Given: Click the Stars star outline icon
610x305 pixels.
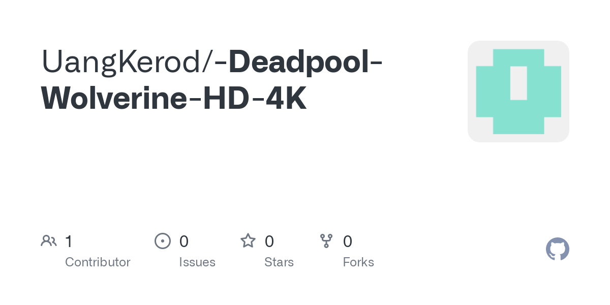Looking at the screenshot, I should pos(248,241).
